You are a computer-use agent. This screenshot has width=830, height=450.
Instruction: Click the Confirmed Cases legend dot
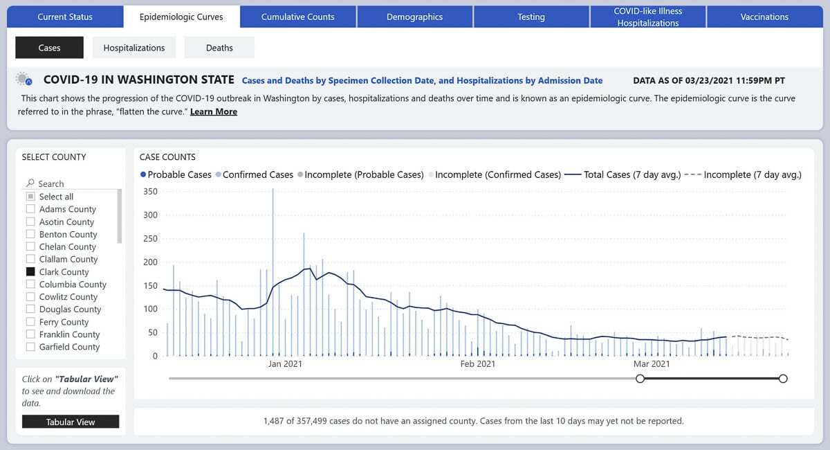pos(219,175)
